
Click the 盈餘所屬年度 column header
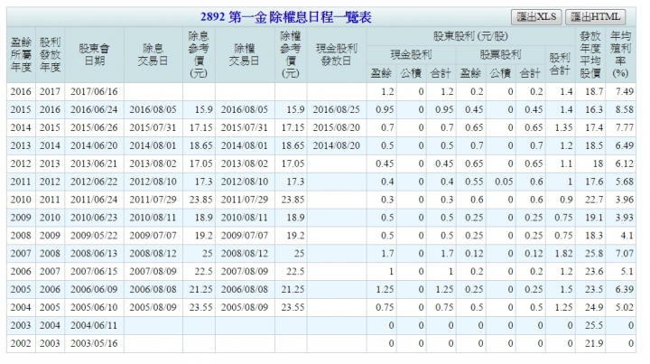(x=21, y=55)
